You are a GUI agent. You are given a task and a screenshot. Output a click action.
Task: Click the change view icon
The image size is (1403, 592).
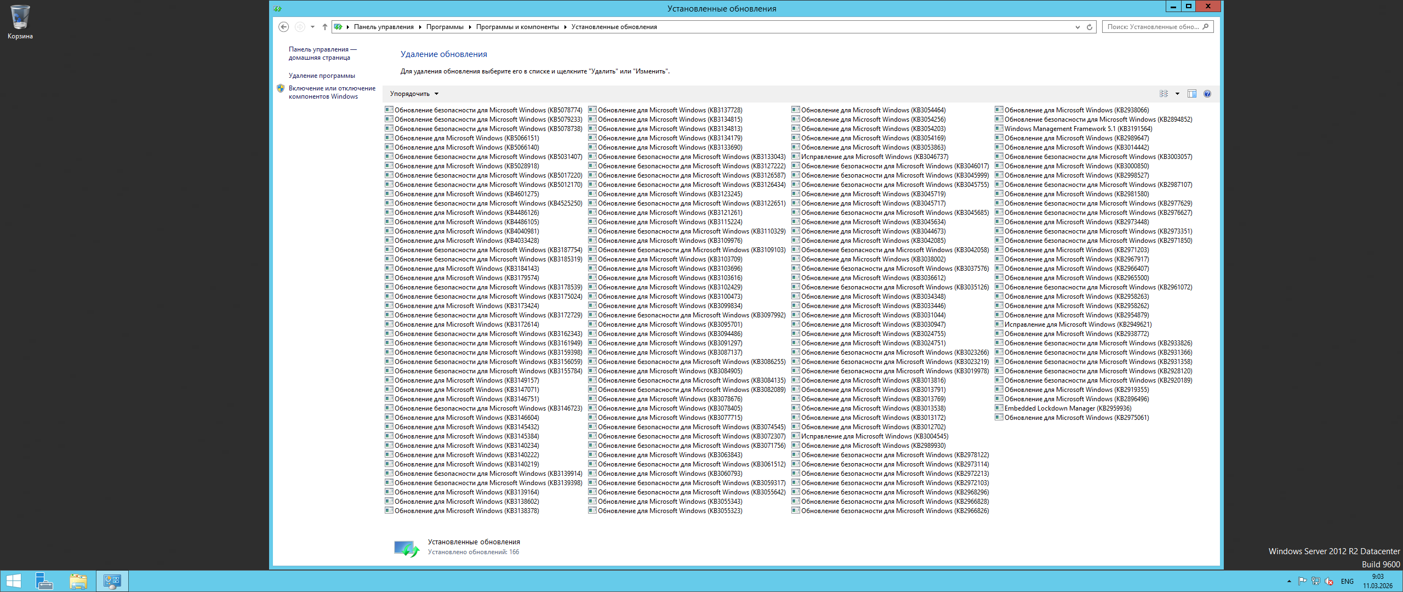(1164, 94)
